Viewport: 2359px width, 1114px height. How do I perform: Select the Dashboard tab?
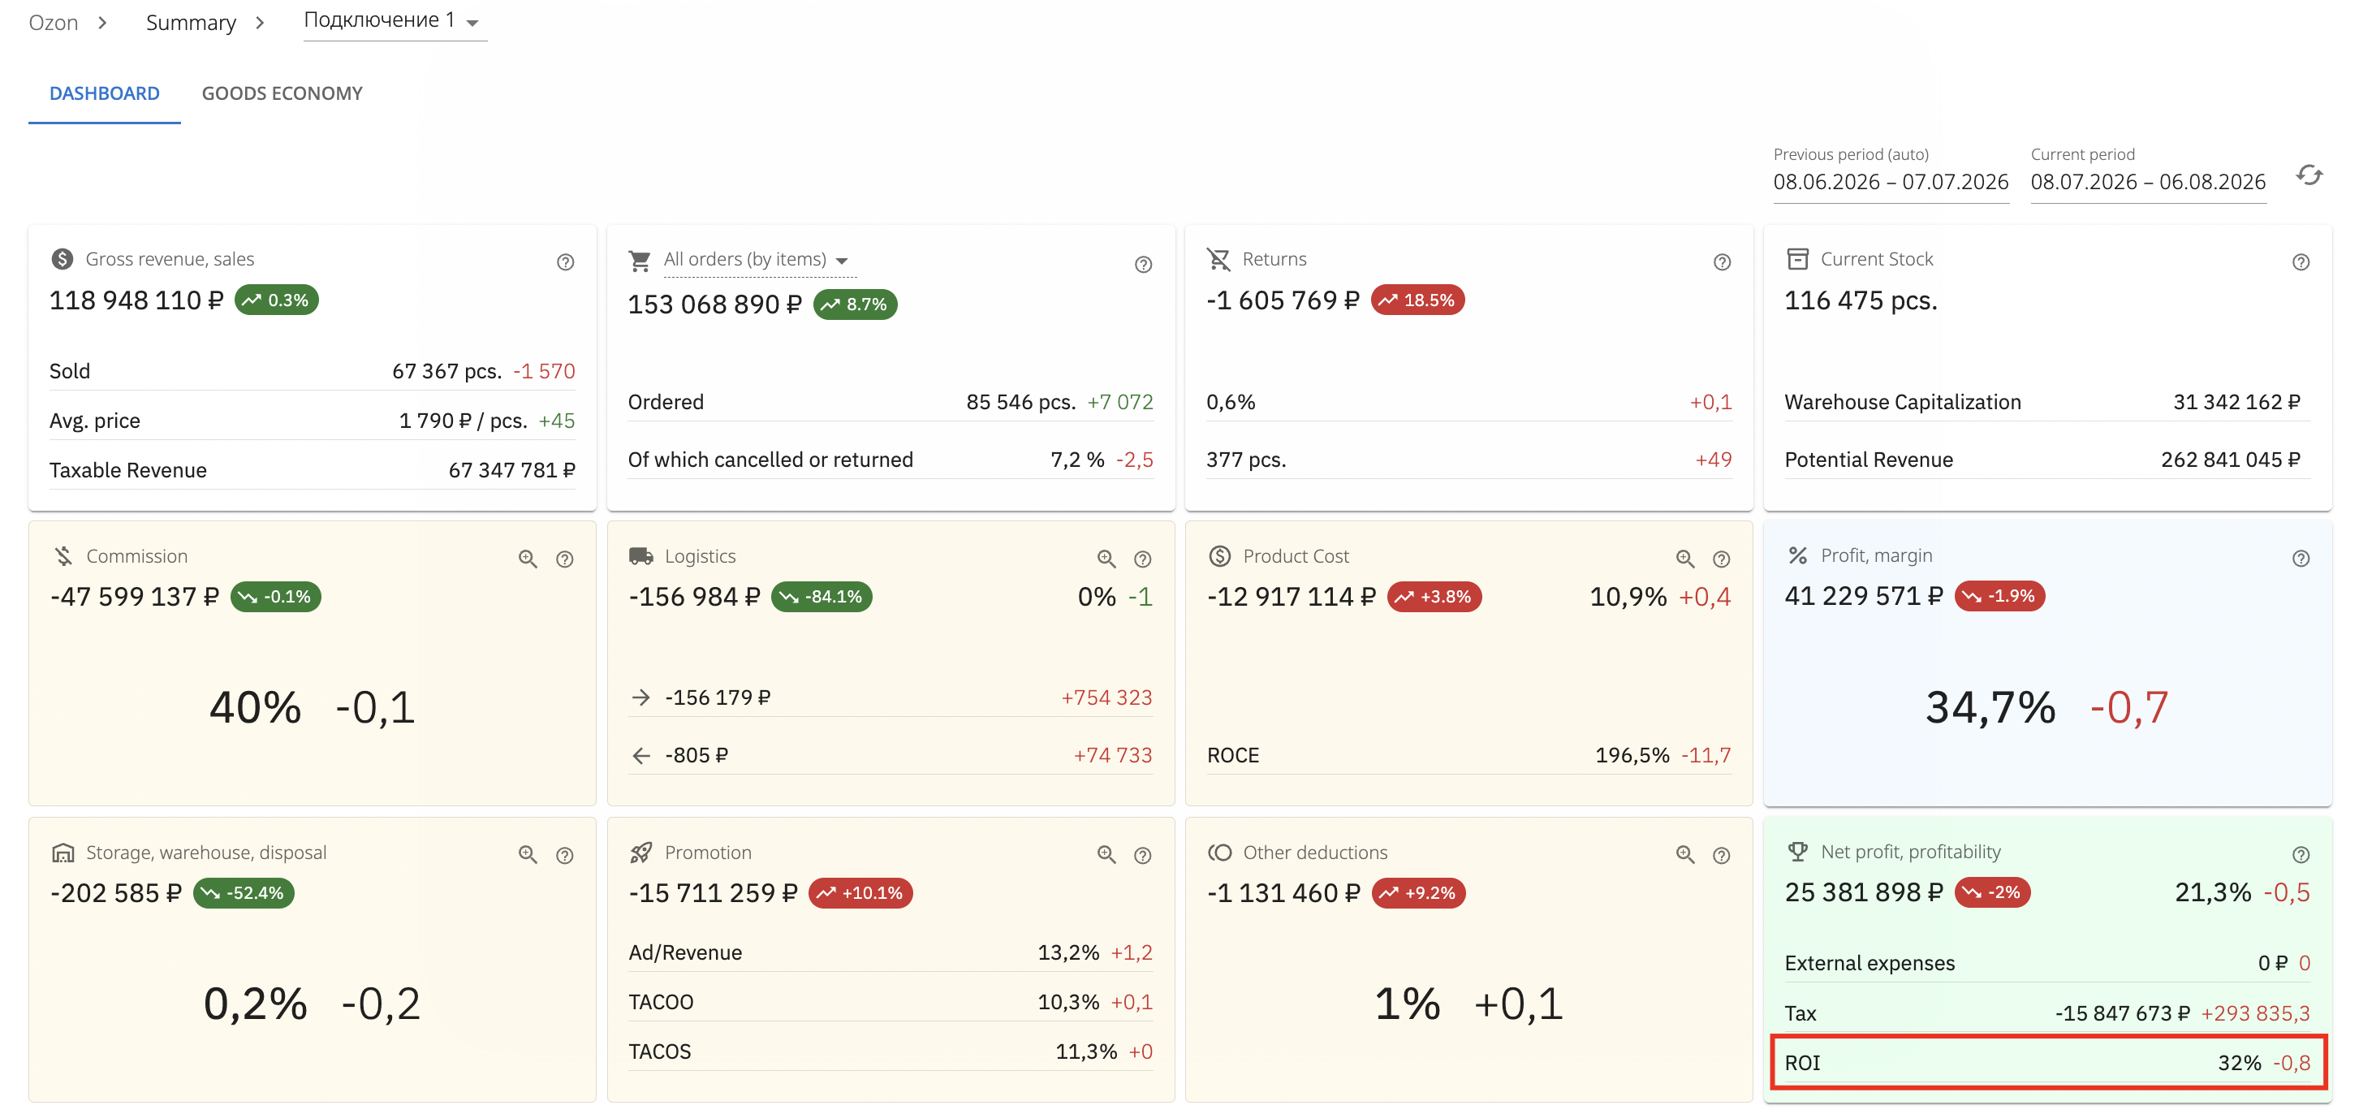pyautogui.click(x=105, y=93)
